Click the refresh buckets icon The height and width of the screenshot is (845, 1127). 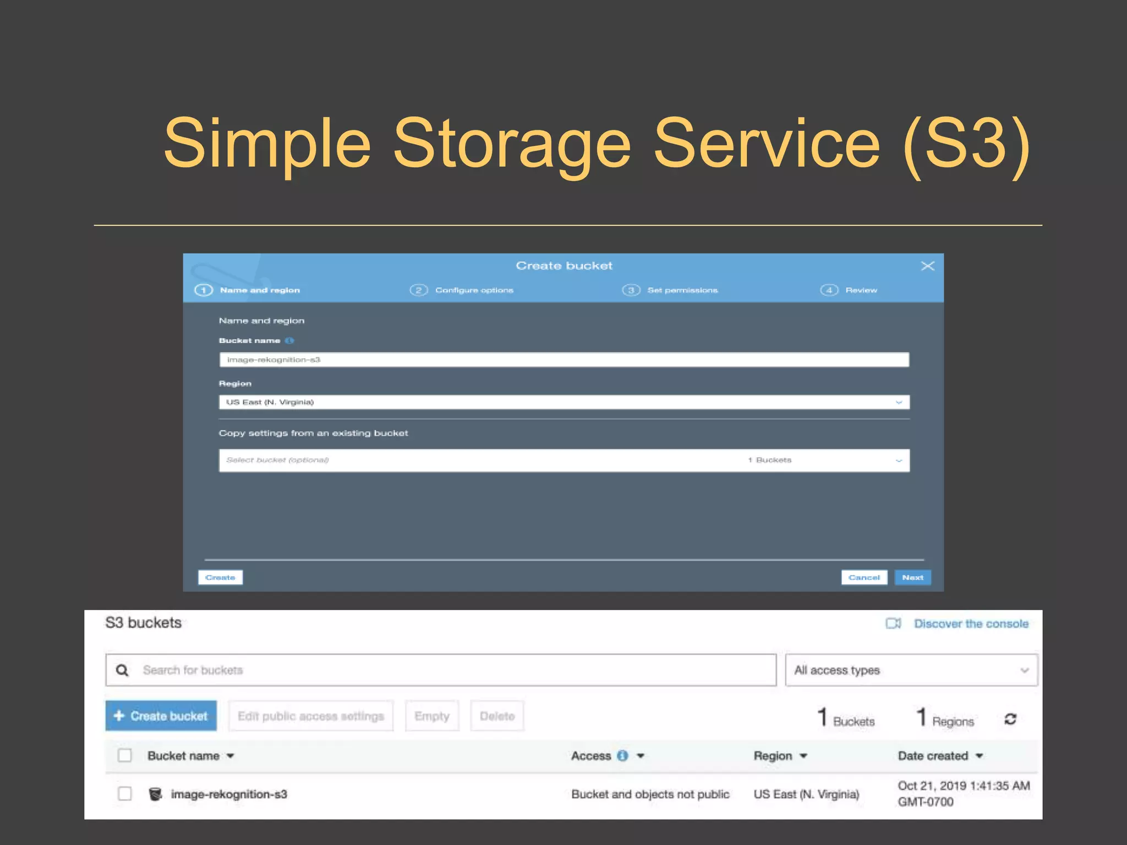click(x=1010, y=719)
